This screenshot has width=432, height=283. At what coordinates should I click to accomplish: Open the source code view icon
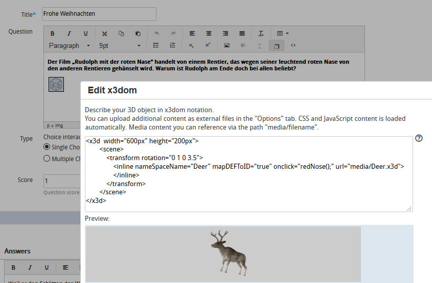coord(293,46)
